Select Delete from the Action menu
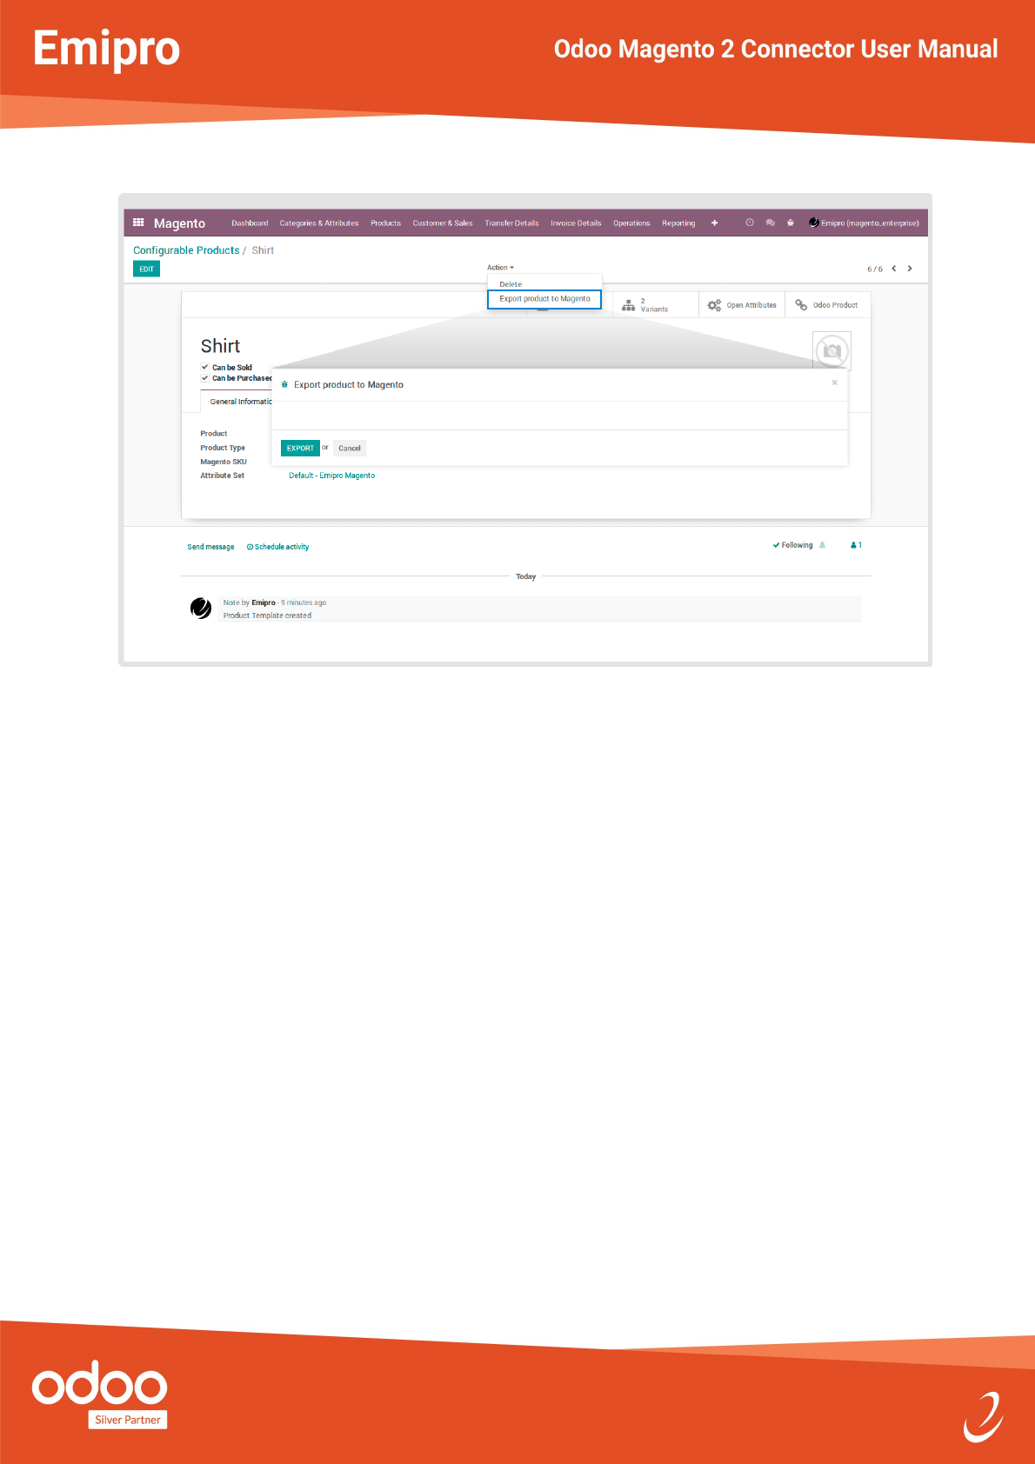The width and height of the screenshot is (1035, 1464). [511, 284]
